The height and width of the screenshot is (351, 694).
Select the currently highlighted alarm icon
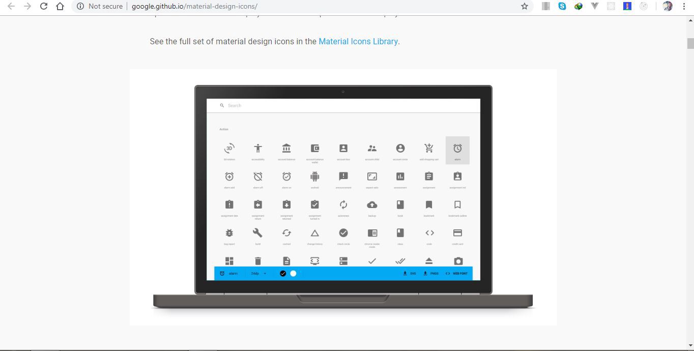pos(457,148)
